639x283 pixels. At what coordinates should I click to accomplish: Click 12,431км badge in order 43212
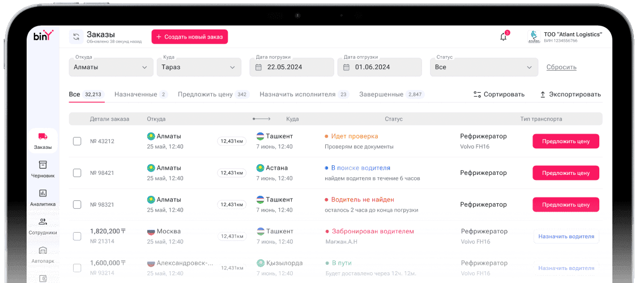click(x=232, y=141)
